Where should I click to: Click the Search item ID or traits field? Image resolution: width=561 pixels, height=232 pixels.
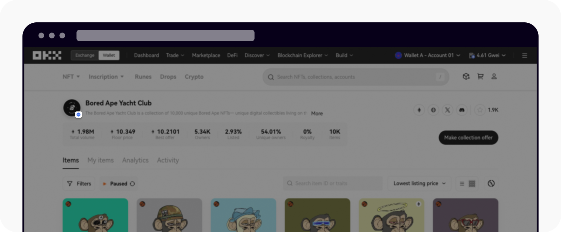click(x=333, y=183)
